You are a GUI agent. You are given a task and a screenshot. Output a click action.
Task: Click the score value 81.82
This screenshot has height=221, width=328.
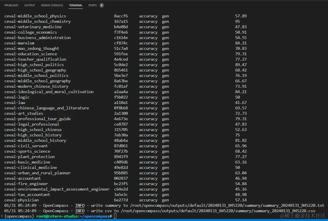[241, 141]
